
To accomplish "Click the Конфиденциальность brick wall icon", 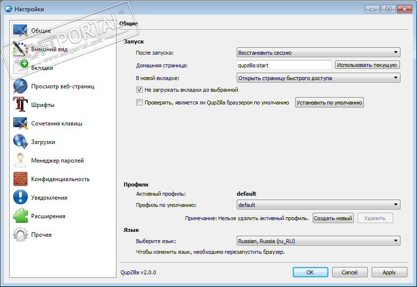I will pos(20,179).
